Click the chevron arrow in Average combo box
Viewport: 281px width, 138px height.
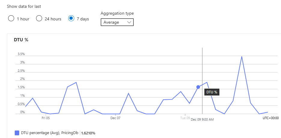pos(129,22)
